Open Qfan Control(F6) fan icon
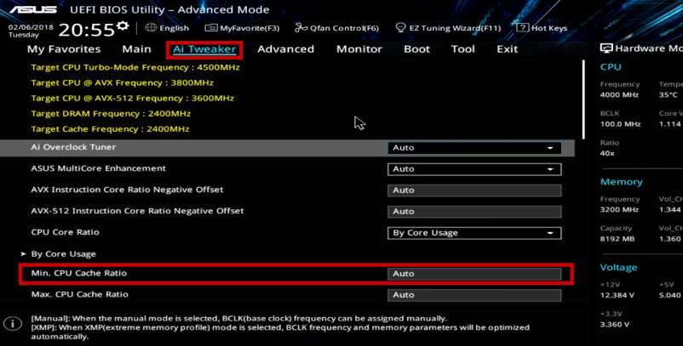This screenshot has height=346, width=683. pyautogui.click(x=301, y=28)
